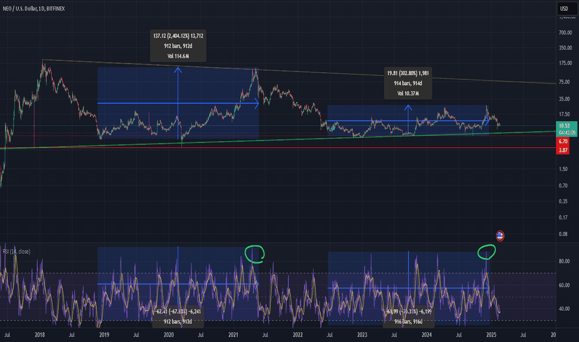The image size is (579, 342).
Task: Click 75.00 on the price axis
Action: [x=565, y=82]
